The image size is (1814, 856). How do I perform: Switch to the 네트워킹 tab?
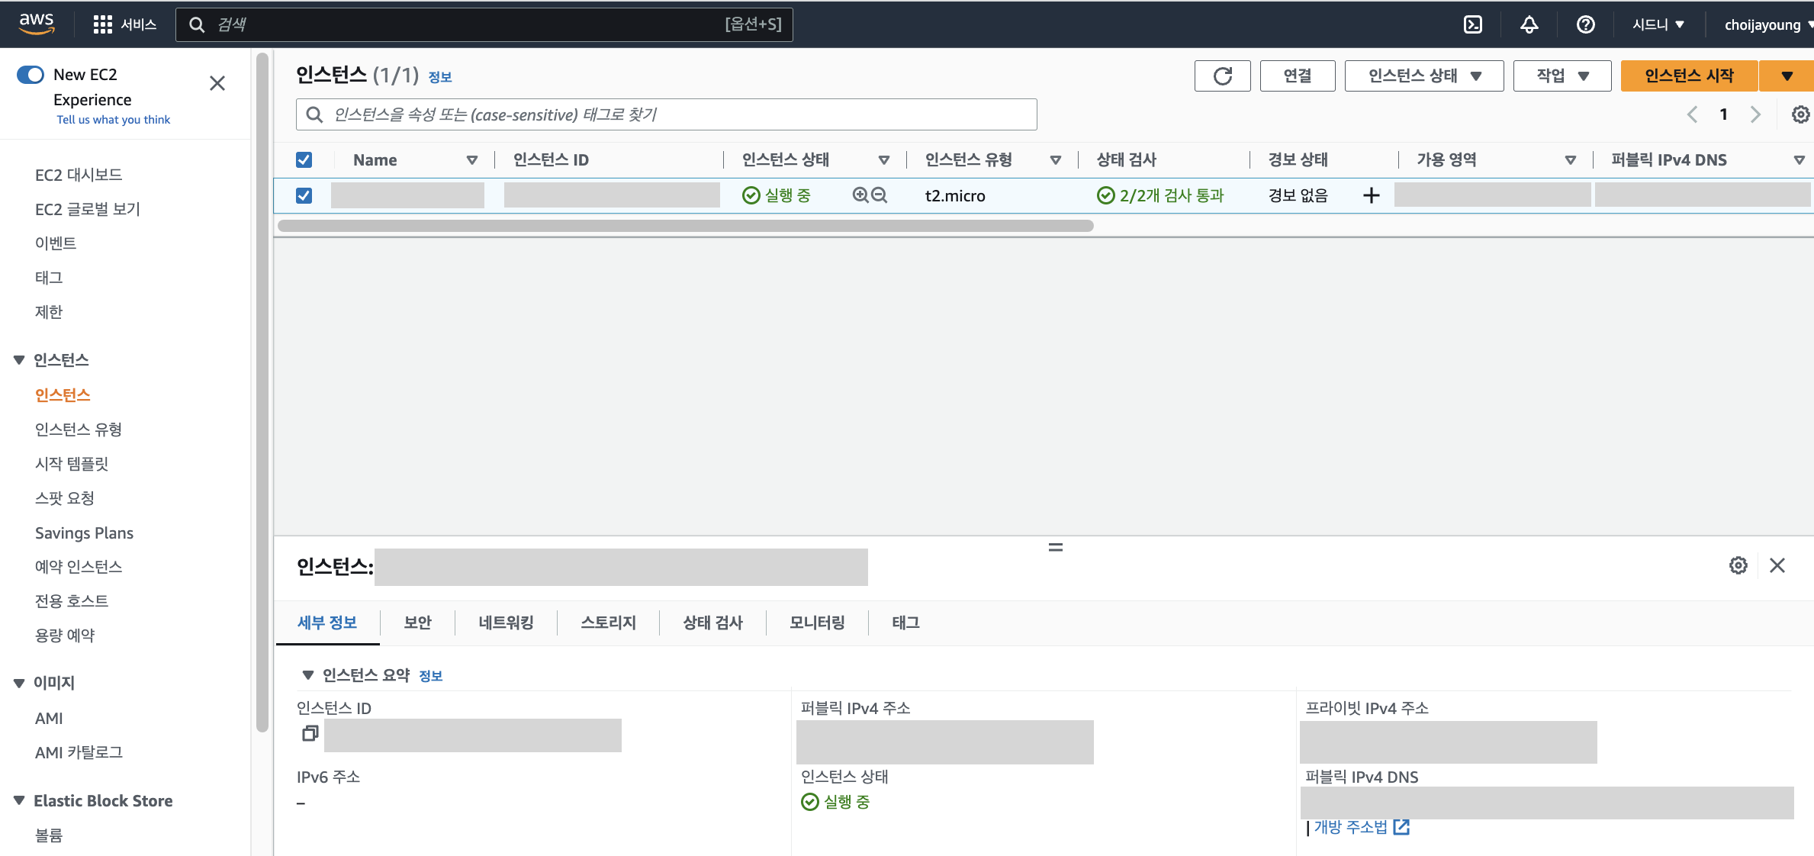[x=506, y=623]
